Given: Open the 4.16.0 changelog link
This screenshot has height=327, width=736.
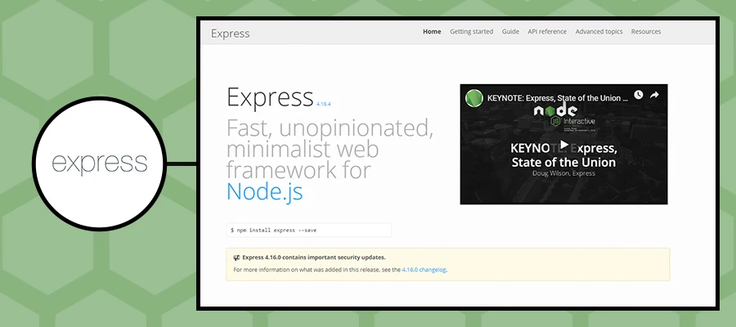Looking at the screenshot, I should tap(424, 269).
